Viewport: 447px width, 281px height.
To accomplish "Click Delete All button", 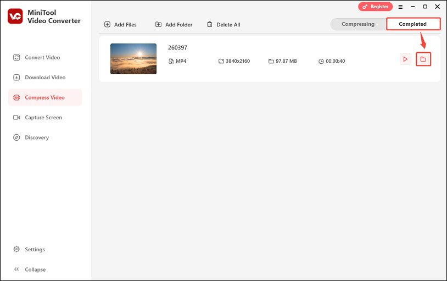I will tap(223, 25).
